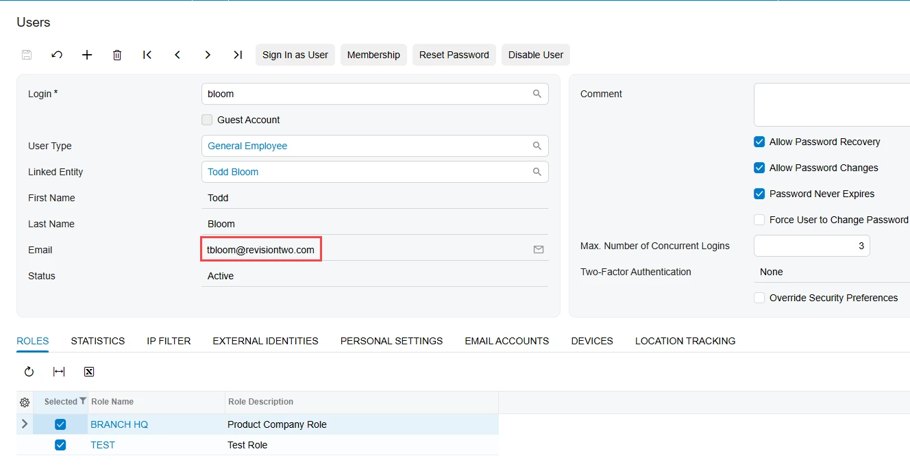
Task: Toggle the Guest Account checkbox
Action: 207,120
